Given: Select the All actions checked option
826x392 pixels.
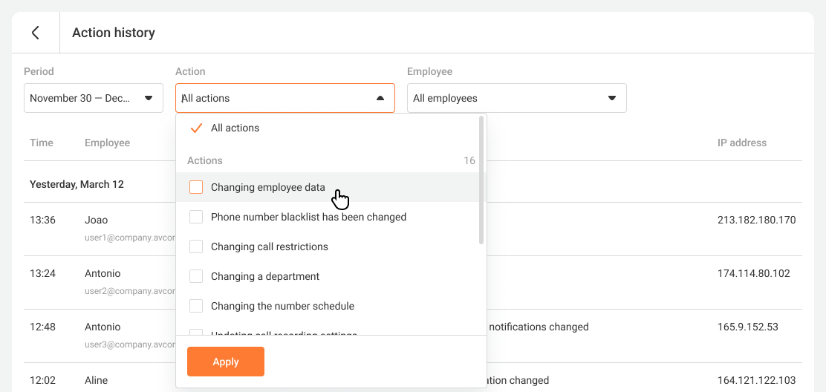Looking at the screenshot, I should coord(328,128).
